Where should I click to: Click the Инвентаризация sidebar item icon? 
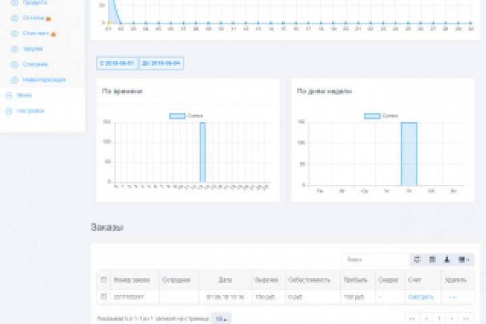(15, 80)
